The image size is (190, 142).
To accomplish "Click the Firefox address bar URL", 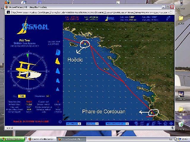I will click(x=90, y=12).
